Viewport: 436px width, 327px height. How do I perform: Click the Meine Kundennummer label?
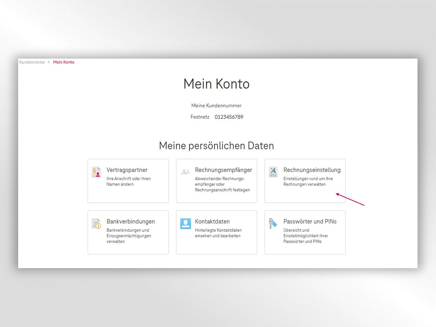[x=216, y=105]
